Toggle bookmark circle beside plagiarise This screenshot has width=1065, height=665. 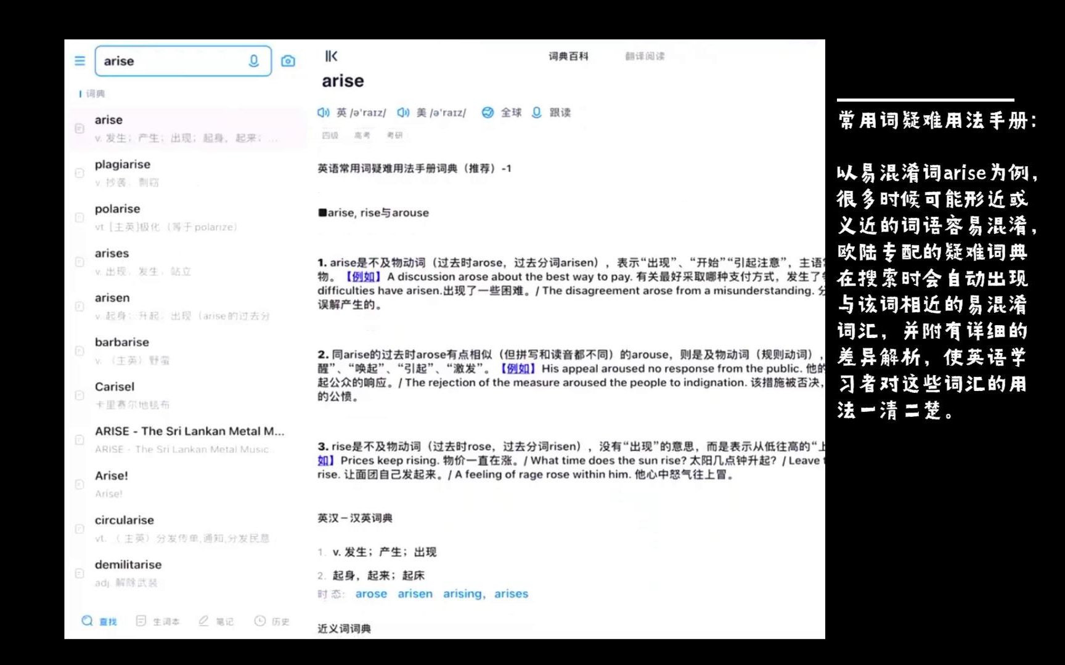pos(80,173)
